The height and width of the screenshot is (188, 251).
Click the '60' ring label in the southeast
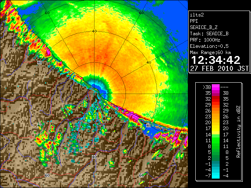coord(141,175)
